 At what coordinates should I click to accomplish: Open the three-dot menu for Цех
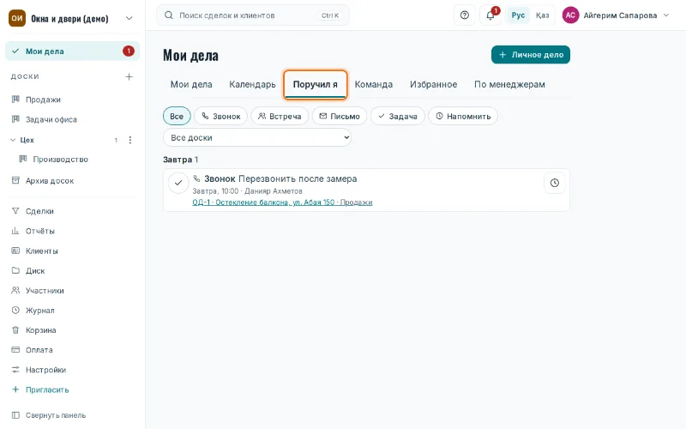130,140
